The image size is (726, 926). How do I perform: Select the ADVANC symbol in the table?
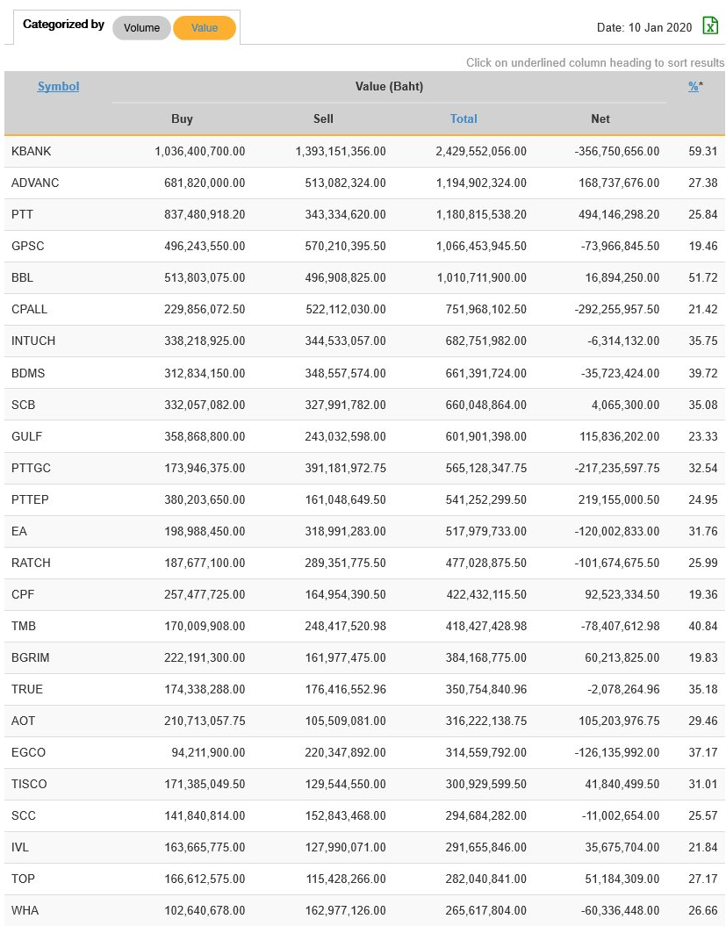[x=35, y=183]
